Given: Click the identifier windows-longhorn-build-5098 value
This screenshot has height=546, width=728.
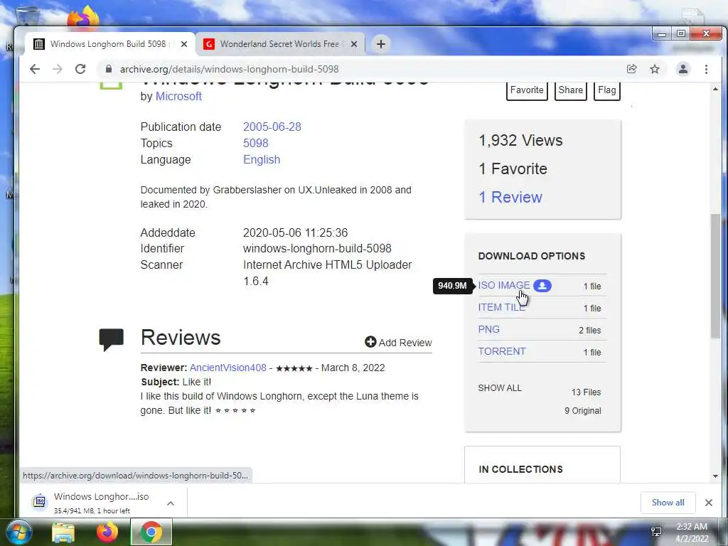Looking at the screenshot, I should 317,248.
